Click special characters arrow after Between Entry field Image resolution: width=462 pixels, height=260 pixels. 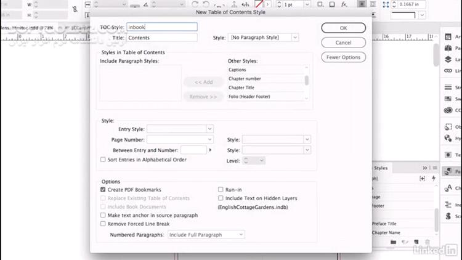pyautogui.click(x=210, y=150)
